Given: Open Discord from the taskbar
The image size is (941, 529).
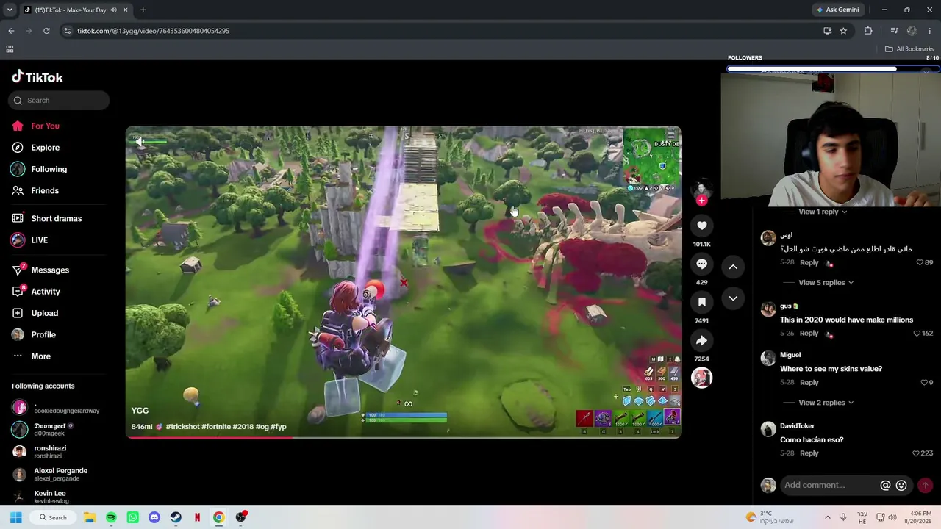Looking at the screenshot, I should [x=154, y=517].
